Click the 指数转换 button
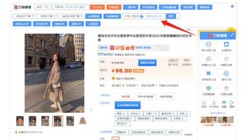The image size is (252, 140). point(205,7)
